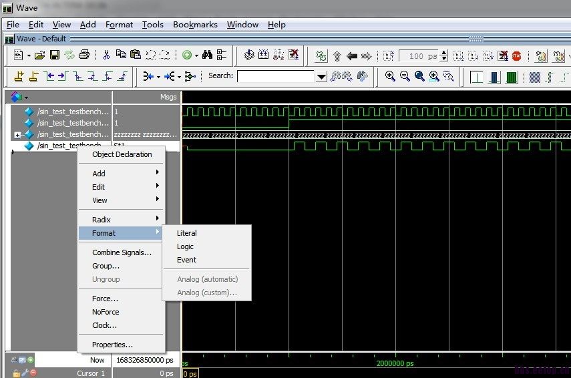Print using the printer icon
Viewport: 571px width, 378px height.
coord(84,55)
